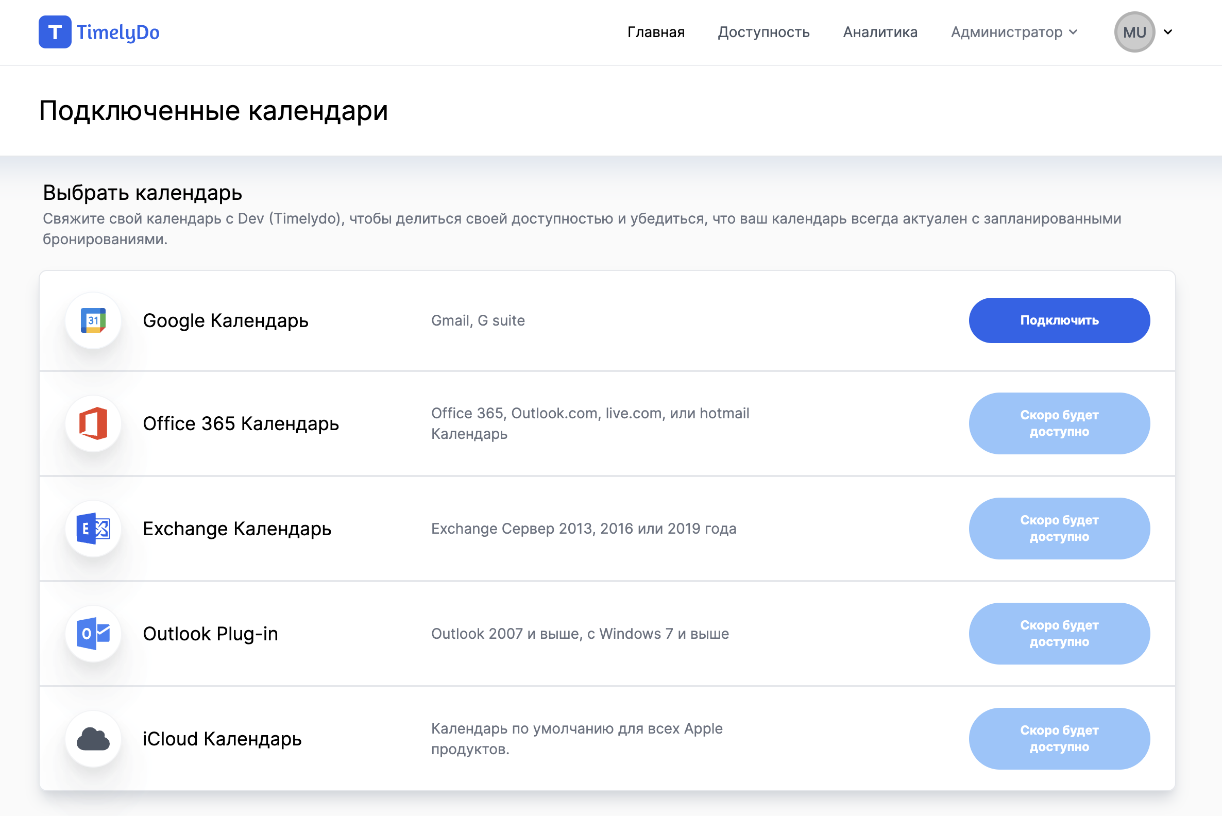Viewport: 1222px width, 816px height.
Task: Select the Office 365 Календарь title
Action: [x=241, y=423]
